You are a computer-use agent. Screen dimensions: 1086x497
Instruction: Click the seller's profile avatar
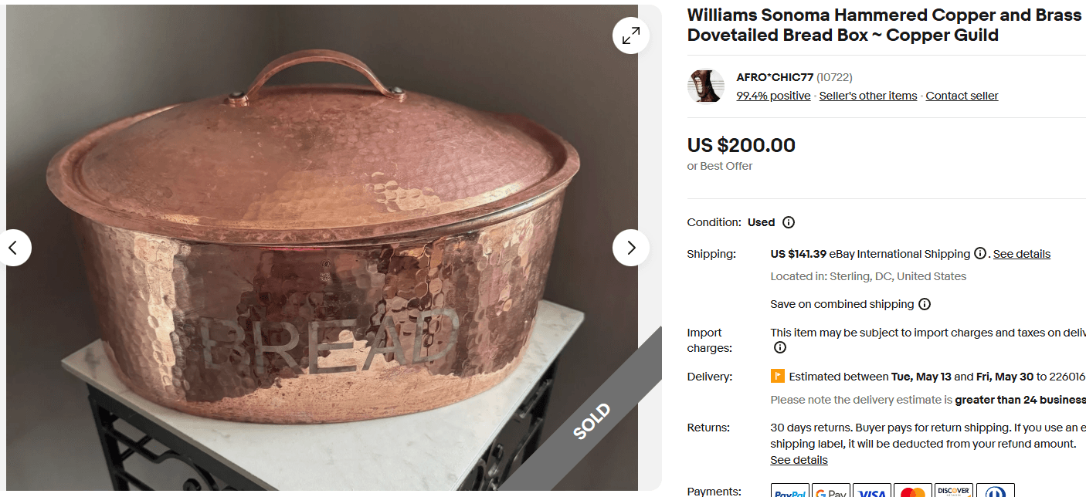(x=705, y=86)
